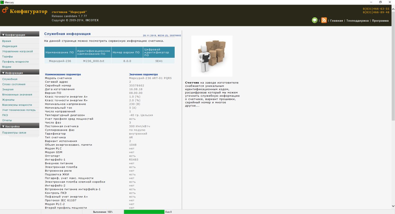Click the Температурный диапазон parameter
395x214 pixels.
coord(65,115)
